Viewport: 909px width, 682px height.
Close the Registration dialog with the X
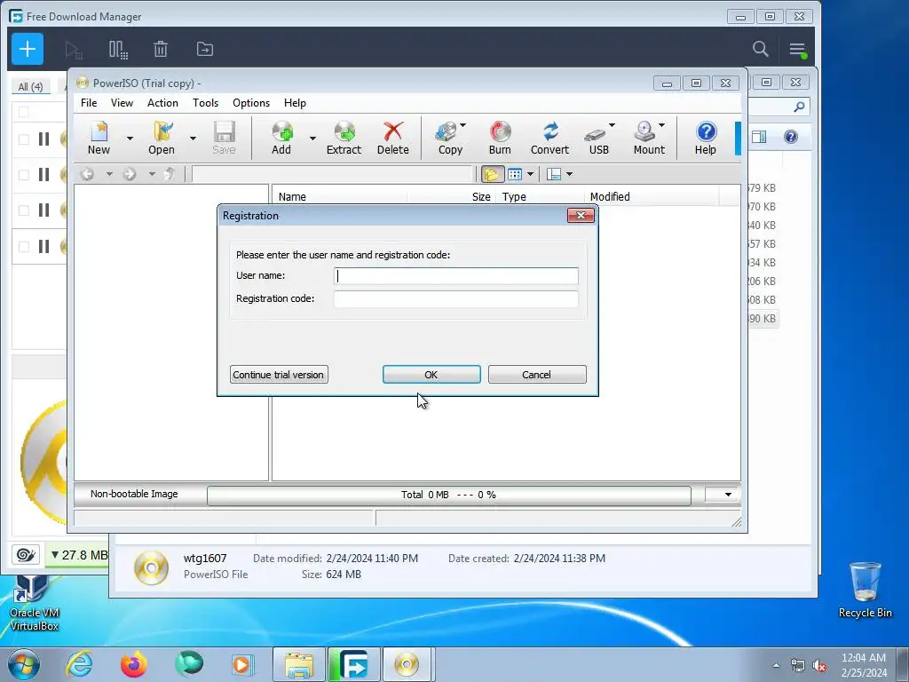click(581, 215)
